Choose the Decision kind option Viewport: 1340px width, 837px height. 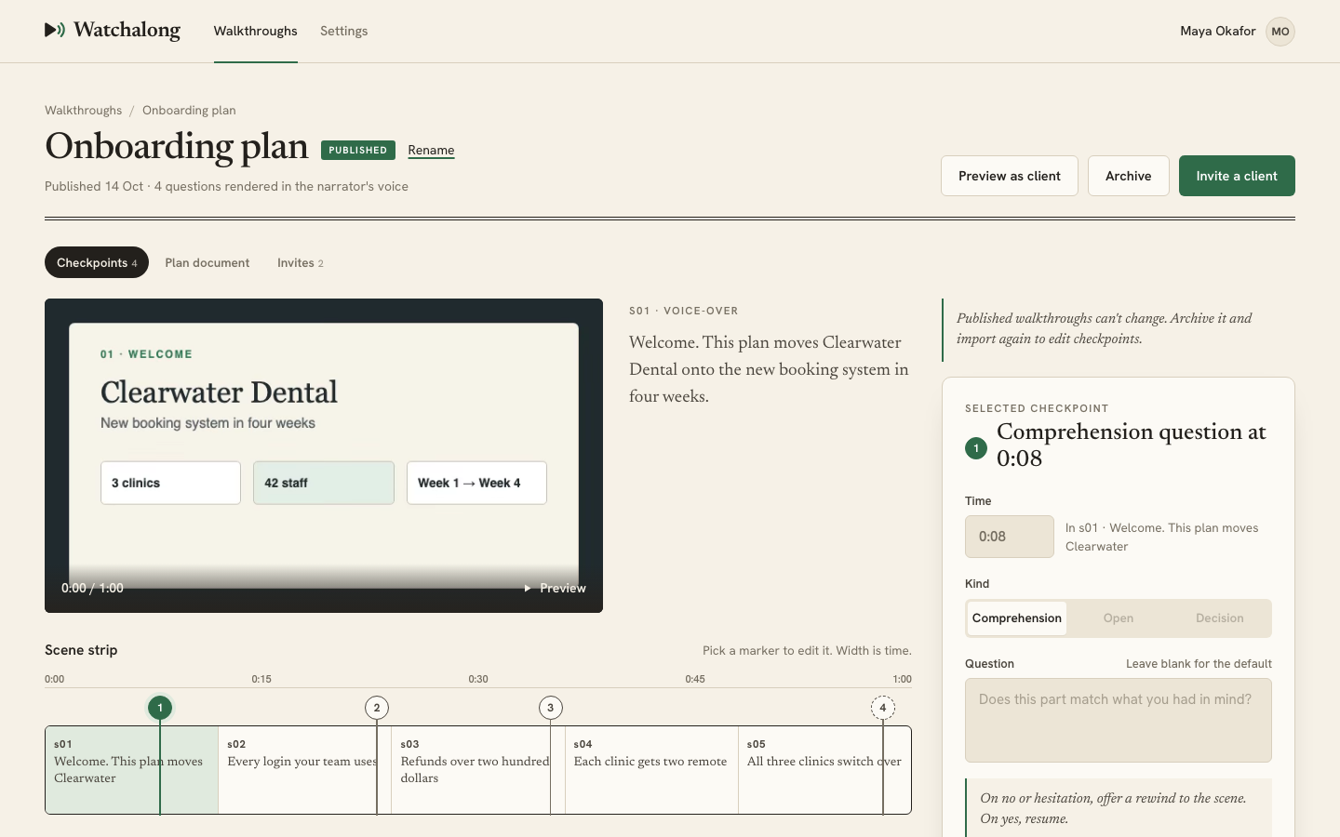click(x=1220, y=618)
